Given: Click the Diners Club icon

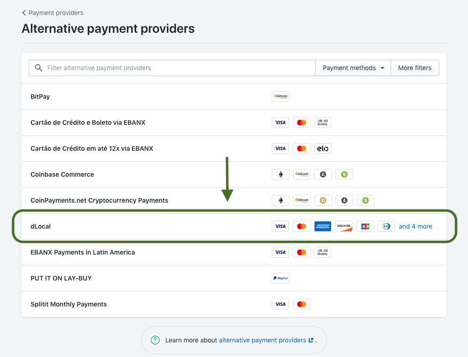Looking at the screenshot, I should pyautogui.click(x=387, y=226).
